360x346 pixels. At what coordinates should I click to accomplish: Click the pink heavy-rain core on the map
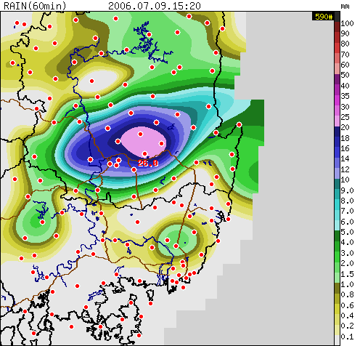pos(144,142)
